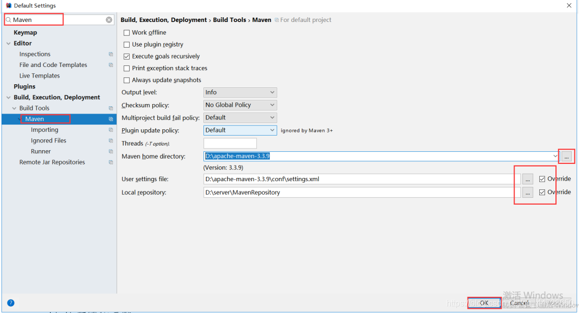579x313 pixels.
Task: Open Live Templates settings
Action: pyautogui.click(x=40, y=76)
